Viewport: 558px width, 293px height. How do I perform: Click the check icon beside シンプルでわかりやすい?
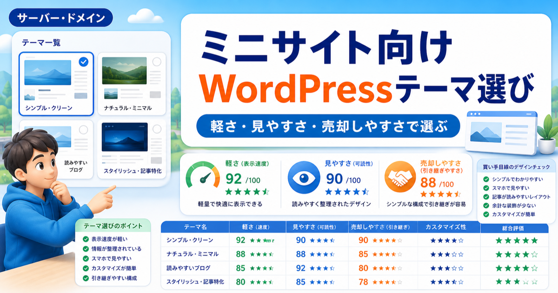[486, 179]
